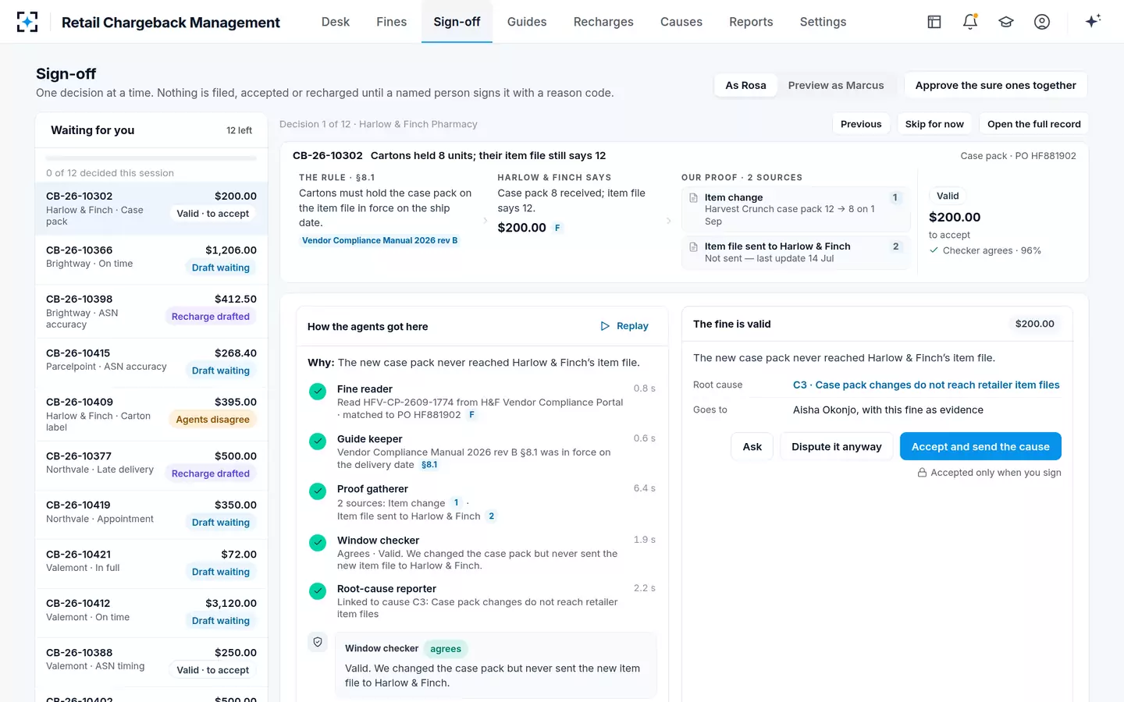The width and height of the screenshot is (1124, 702).
Task: Open the Fines tab
Action: coord(391,22)
